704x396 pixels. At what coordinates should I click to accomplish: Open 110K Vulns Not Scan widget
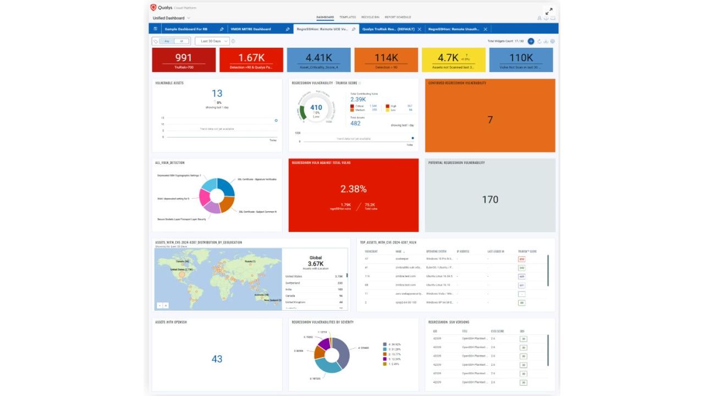[x=521, y=59]
